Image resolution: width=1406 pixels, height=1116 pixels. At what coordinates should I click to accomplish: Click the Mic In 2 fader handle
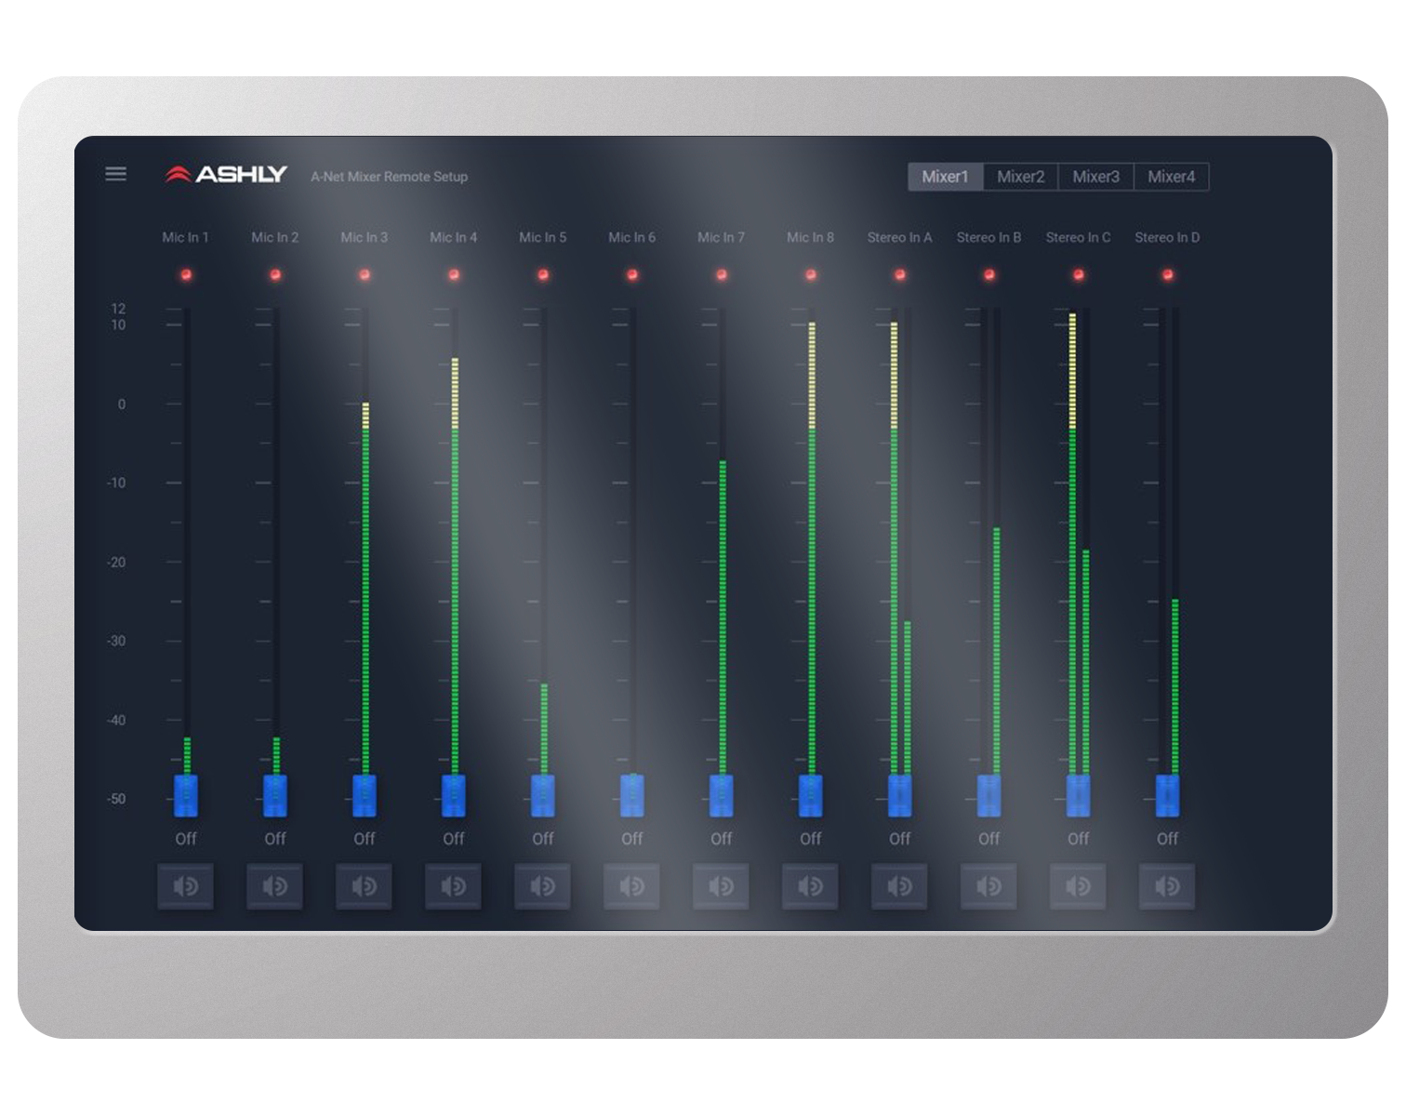(275, 796)
